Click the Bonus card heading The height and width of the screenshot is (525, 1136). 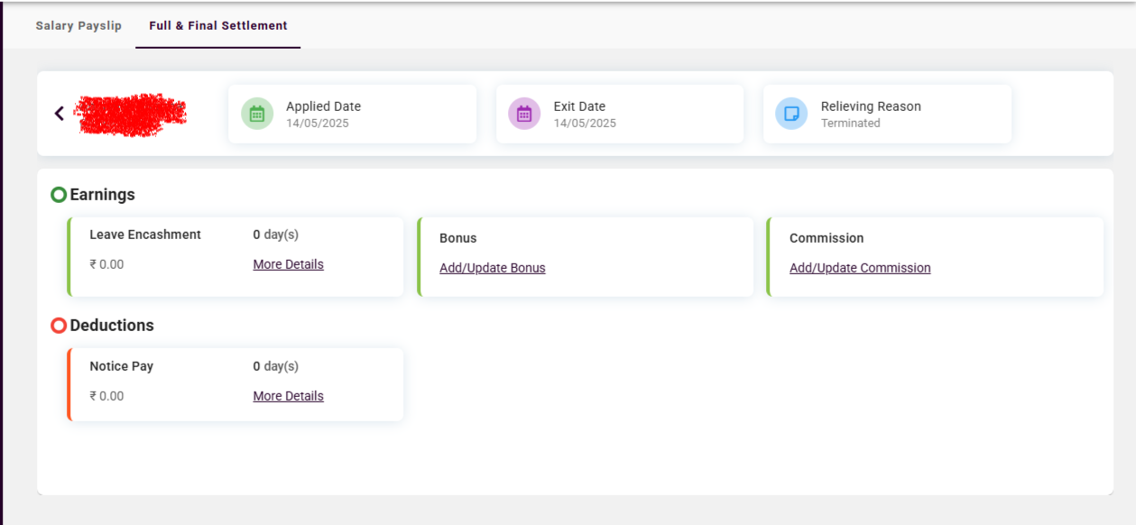point(457,238)
